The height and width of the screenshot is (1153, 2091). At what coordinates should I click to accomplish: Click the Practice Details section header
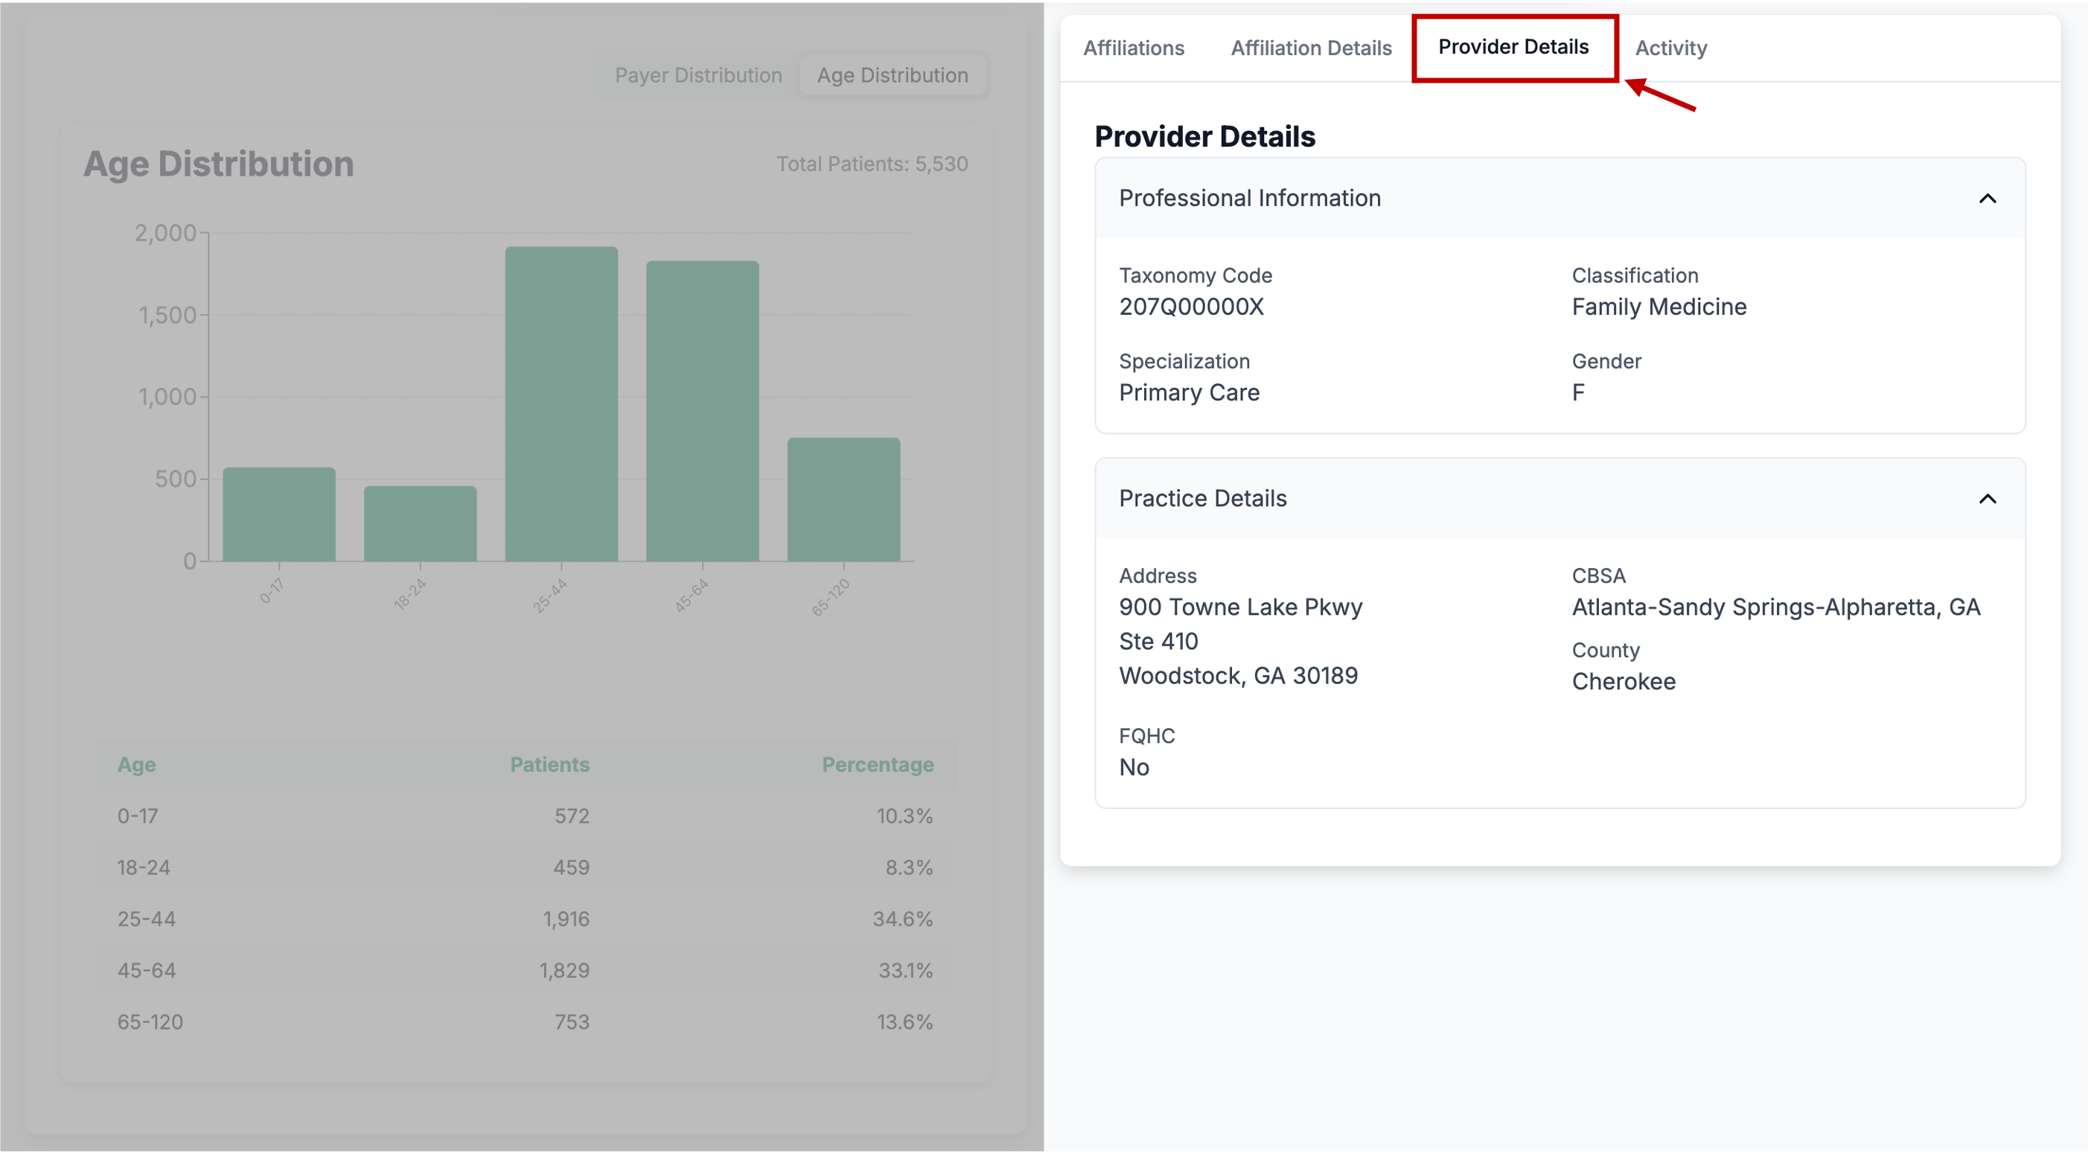click(1202, 498)
